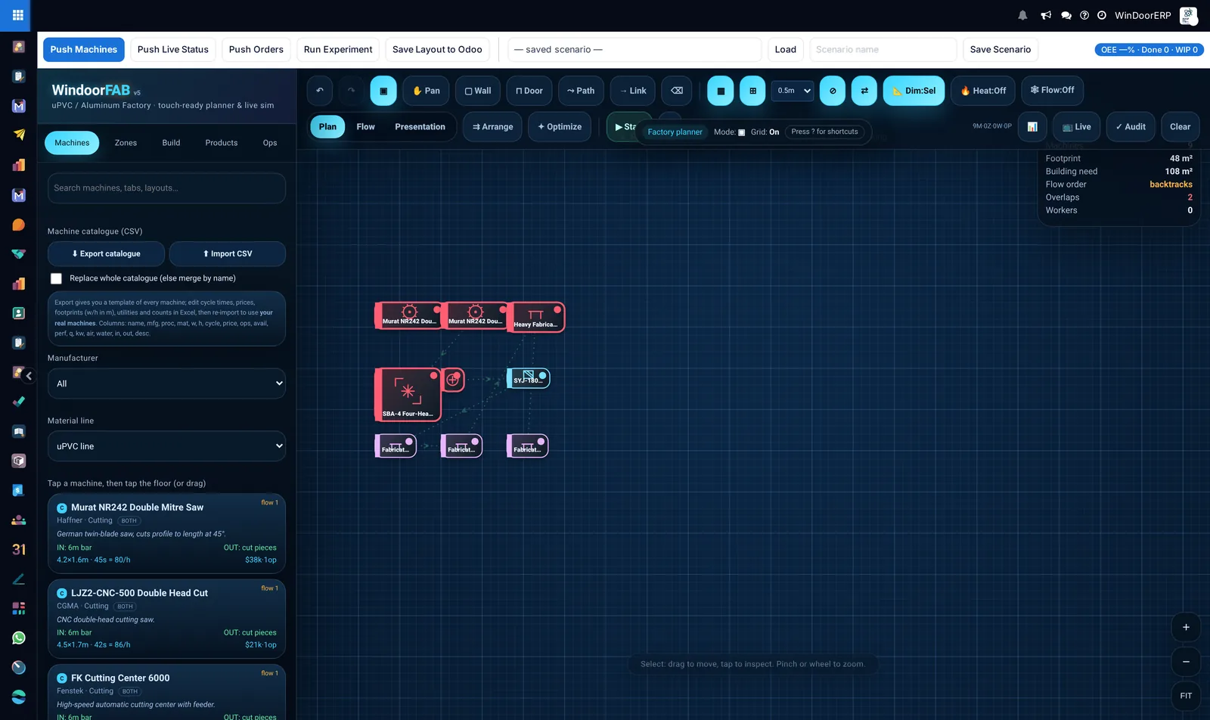Click the backtracks flow order value
The width and height of the screenshot is (1210, 720).
point(1171,185)
